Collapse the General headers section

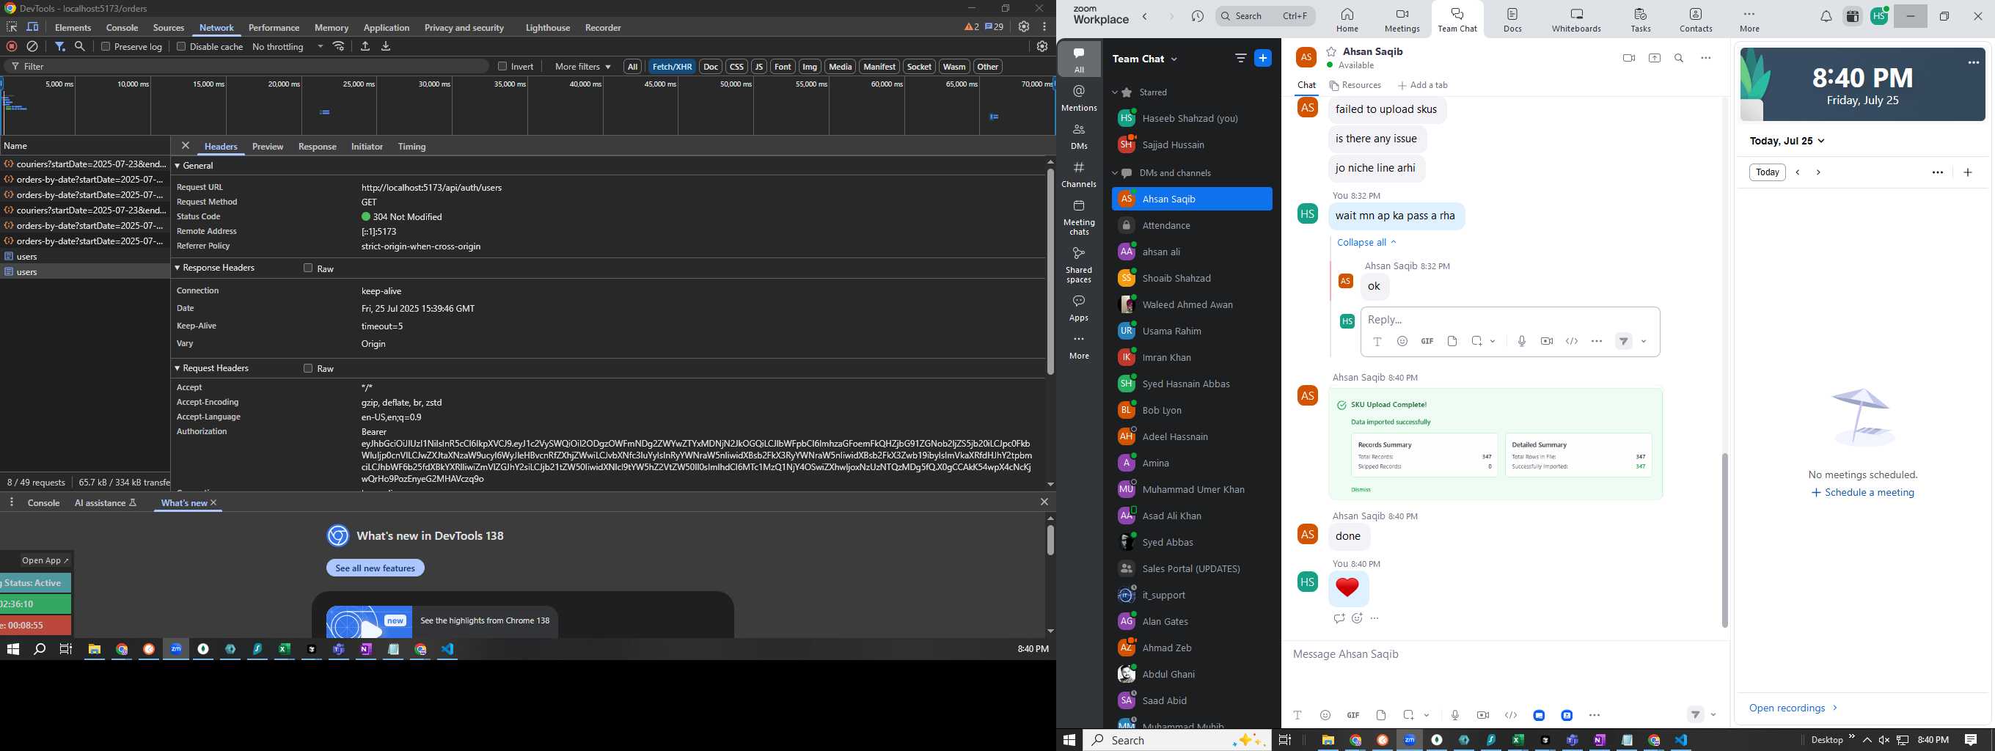pyautogui.click(x=177, y=166)
